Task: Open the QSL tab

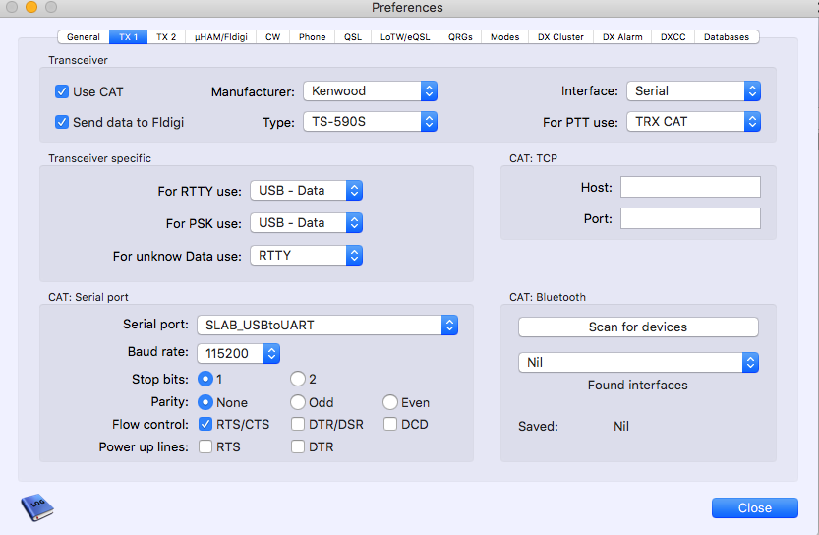Action: [353, 37]
